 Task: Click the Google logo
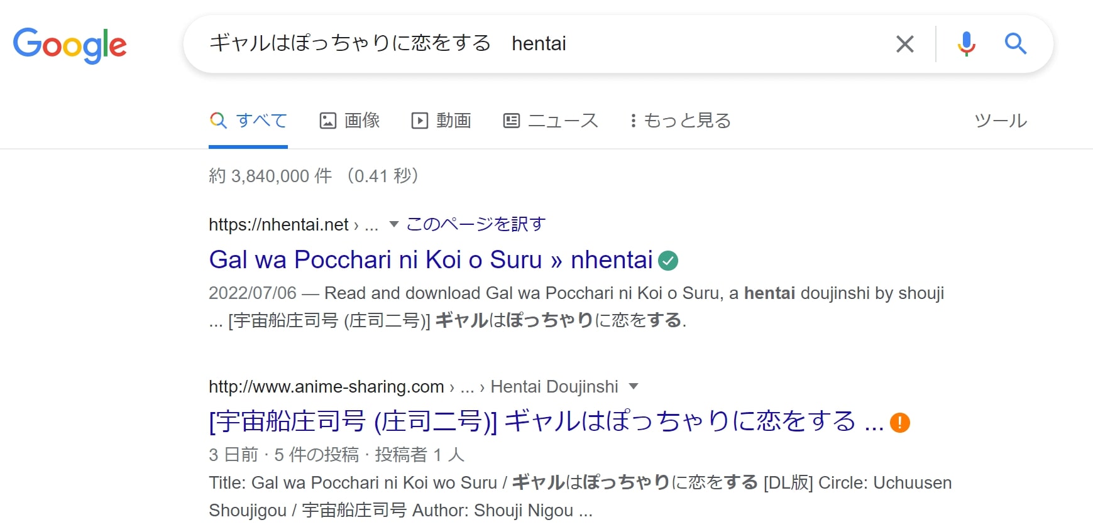[70, 45]
